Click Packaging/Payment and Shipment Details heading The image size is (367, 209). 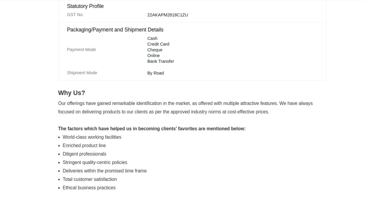coord(115,30)
